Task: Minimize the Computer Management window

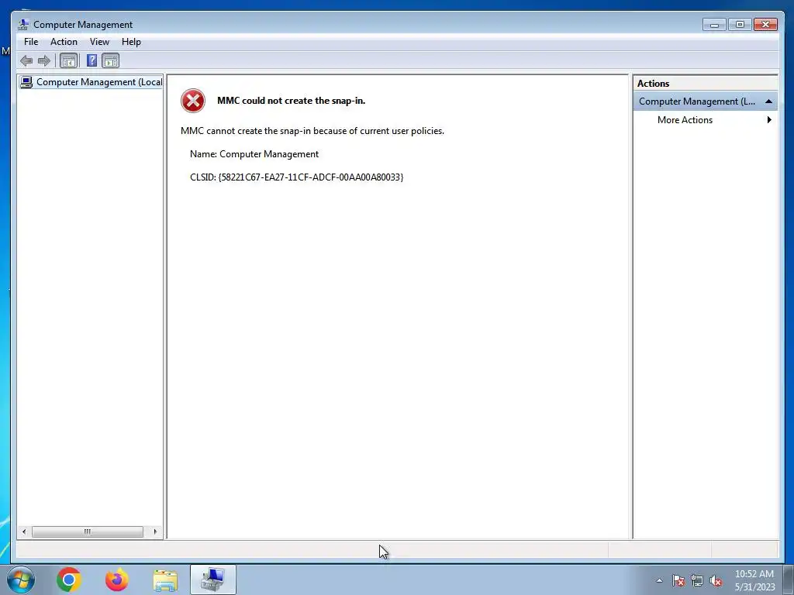Action: (714, 24)
